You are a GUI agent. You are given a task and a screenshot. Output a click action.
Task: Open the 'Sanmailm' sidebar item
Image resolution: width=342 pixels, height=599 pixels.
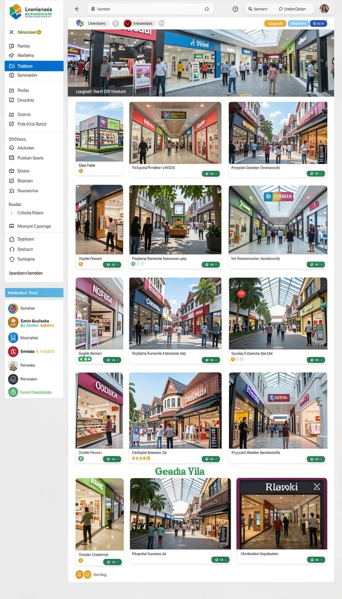(27, 75)
